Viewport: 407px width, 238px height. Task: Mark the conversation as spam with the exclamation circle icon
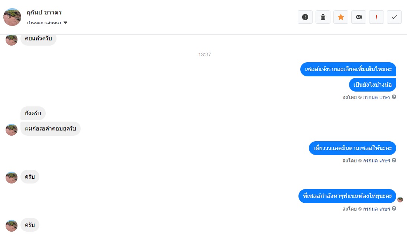click(305, 17)
